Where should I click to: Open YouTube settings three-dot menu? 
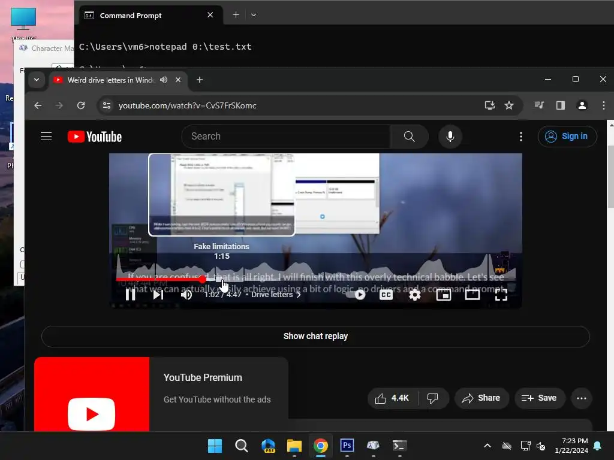click(521, 137)
